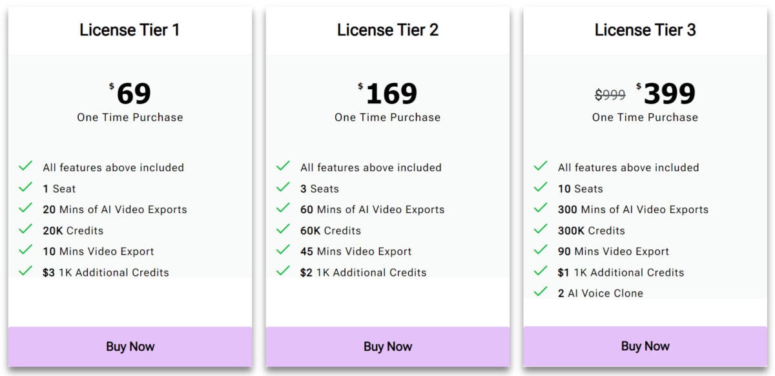The image size is (775, 376).
Task: Click 'All features above included' in Tier 2
Action: point(370,167)
